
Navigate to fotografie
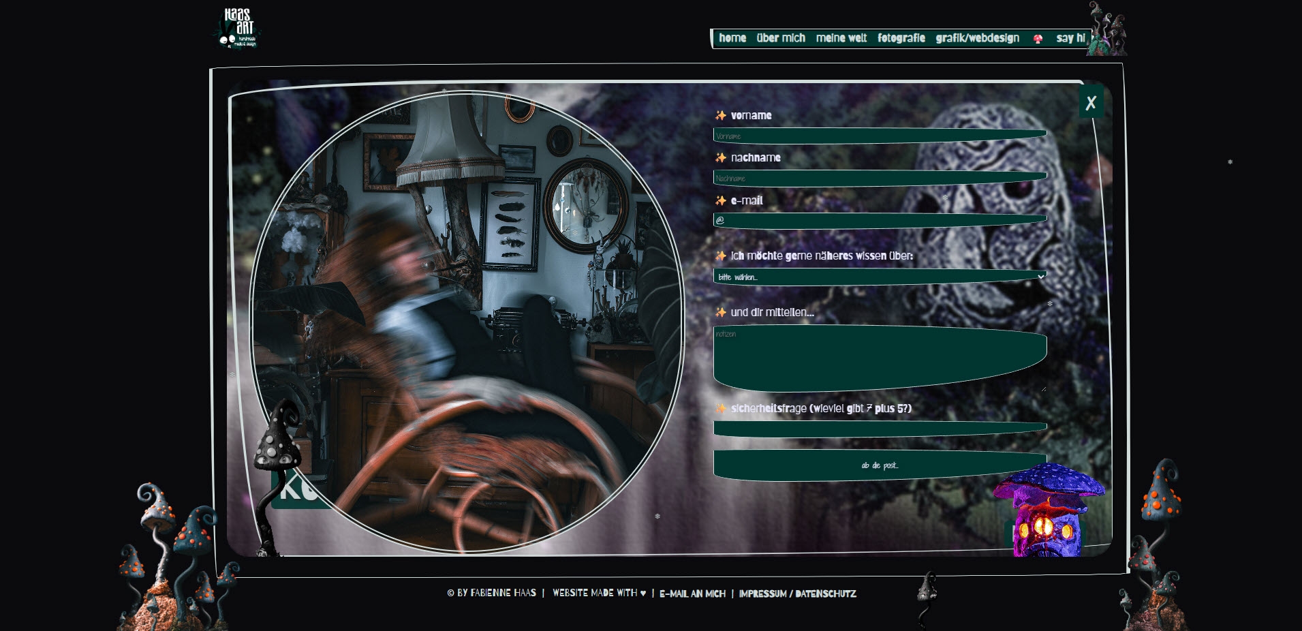point(901,38)
